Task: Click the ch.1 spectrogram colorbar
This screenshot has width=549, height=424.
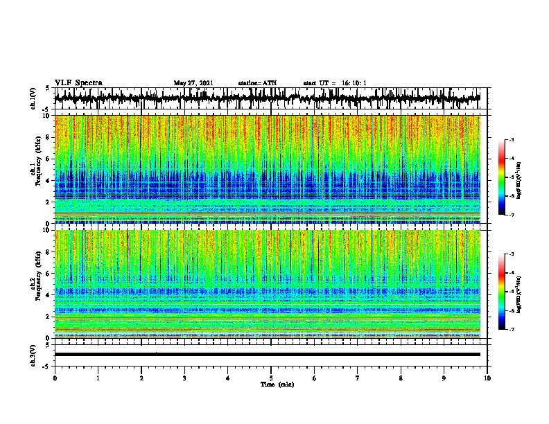Action: pos(501,177)
